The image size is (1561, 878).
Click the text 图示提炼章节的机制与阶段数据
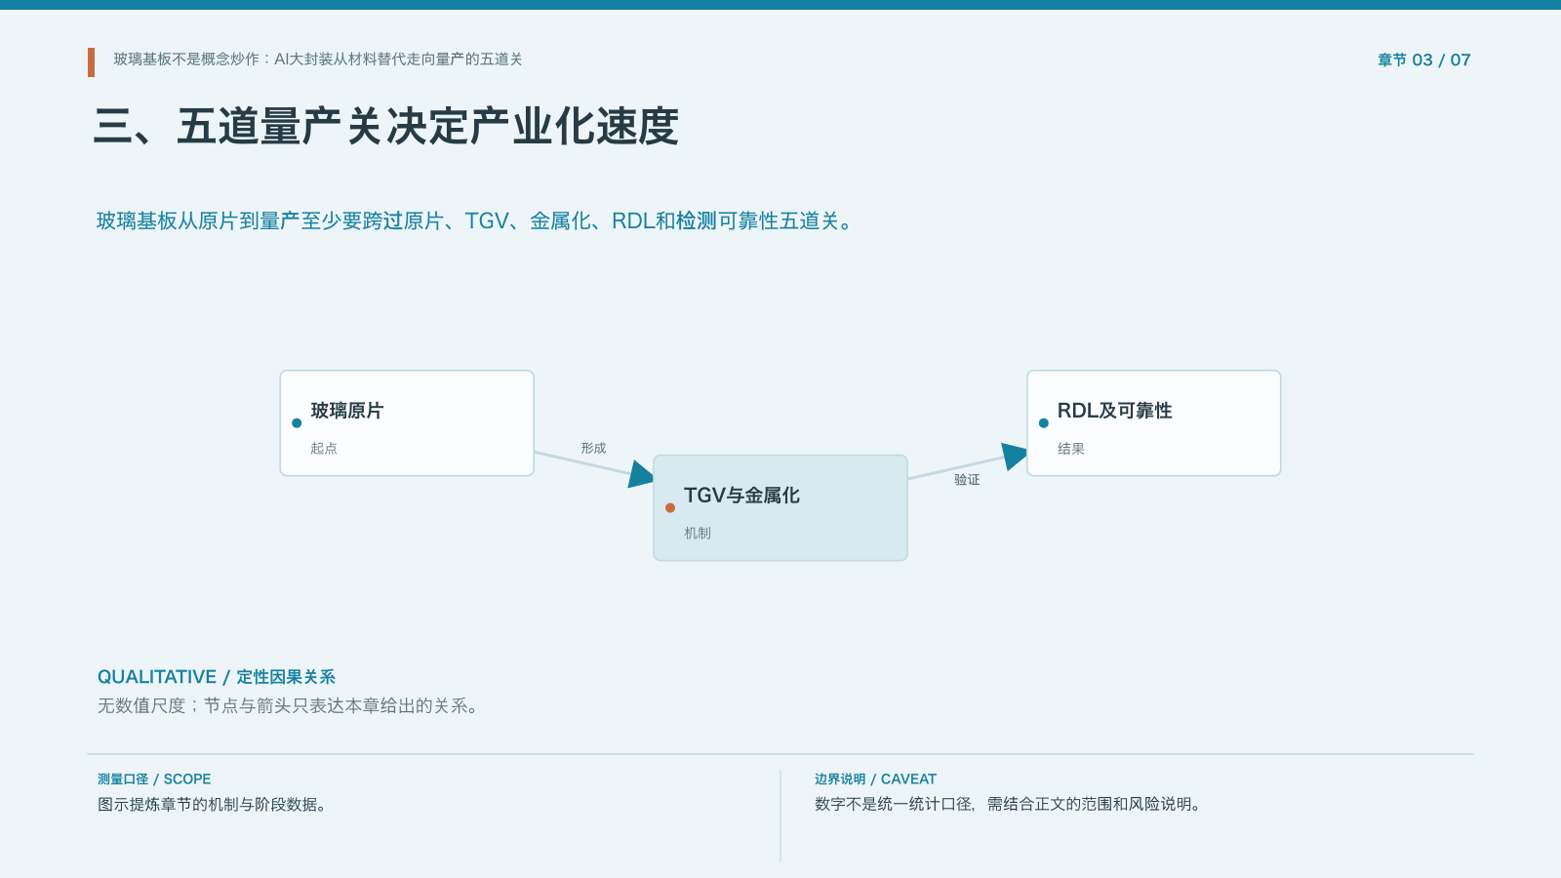pyautogui.click(x=212, y=805)
